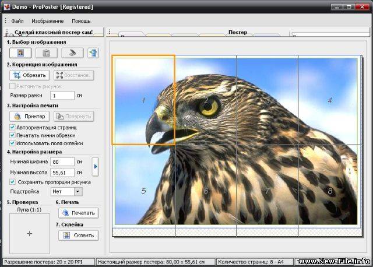Select poster page 8 tile
The width and height of the screenshot is (373, 267).
330,191
